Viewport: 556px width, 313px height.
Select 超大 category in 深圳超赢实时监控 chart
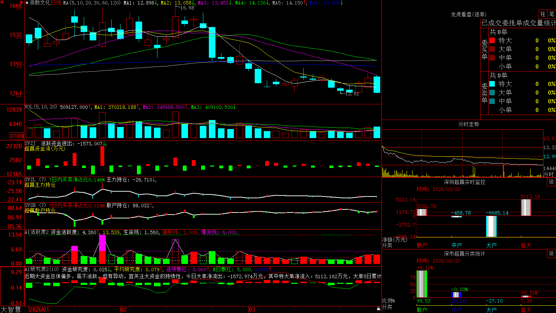[526, 245]
